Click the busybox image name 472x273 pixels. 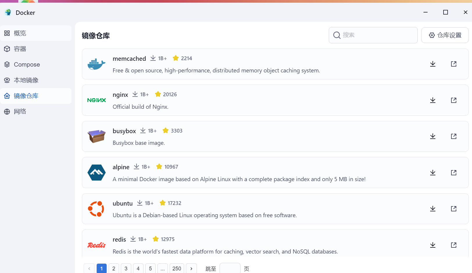tap(124, 131)
